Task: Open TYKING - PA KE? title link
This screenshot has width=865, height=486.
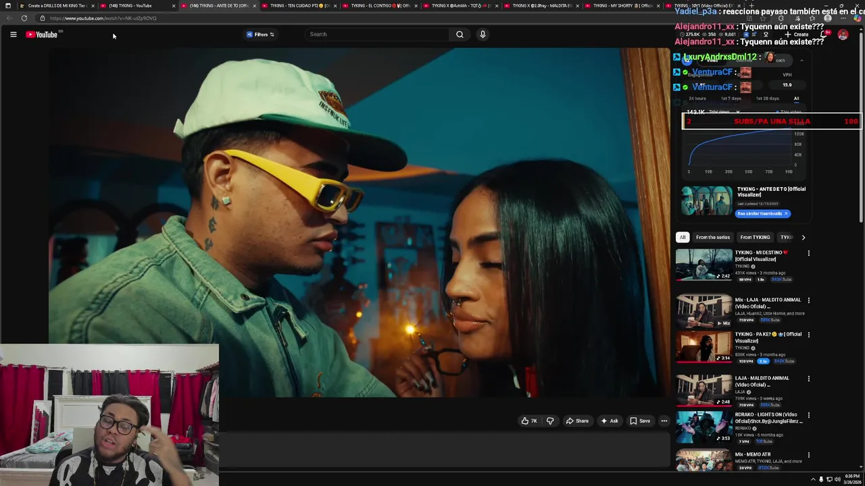Action: pos(768,337)
